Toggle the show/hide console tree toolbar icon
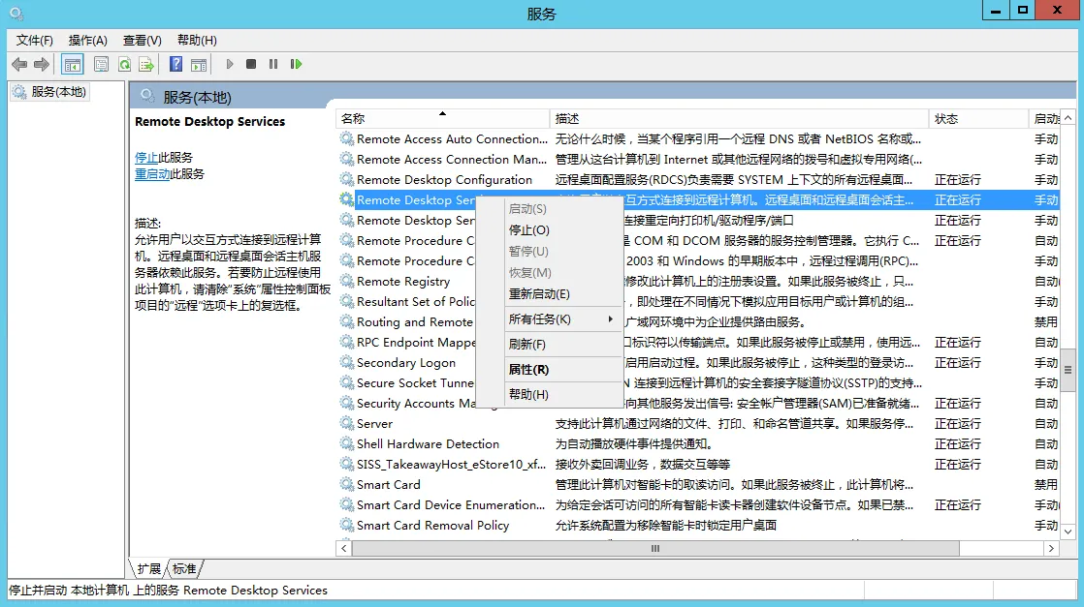The height and width of the screenshot is (607, 1084). [x=73, y=64]
